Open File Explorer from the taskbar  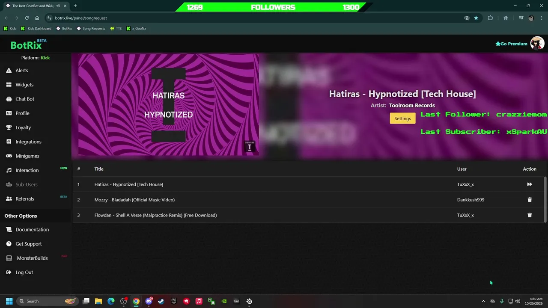pyautogui.click(x=98, y=301)
